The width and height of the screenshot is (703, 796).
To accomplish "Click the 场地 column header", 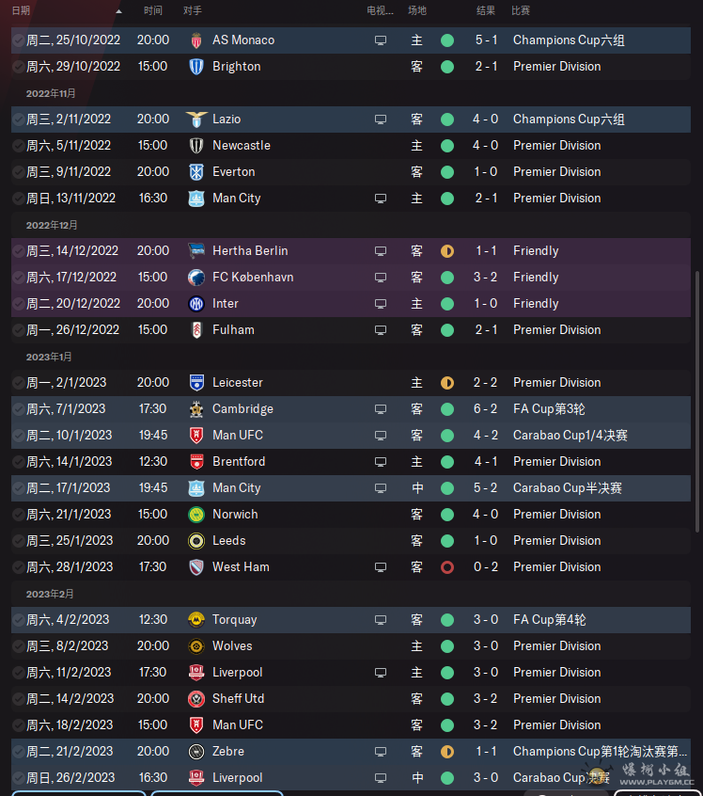I will (417, 10).
